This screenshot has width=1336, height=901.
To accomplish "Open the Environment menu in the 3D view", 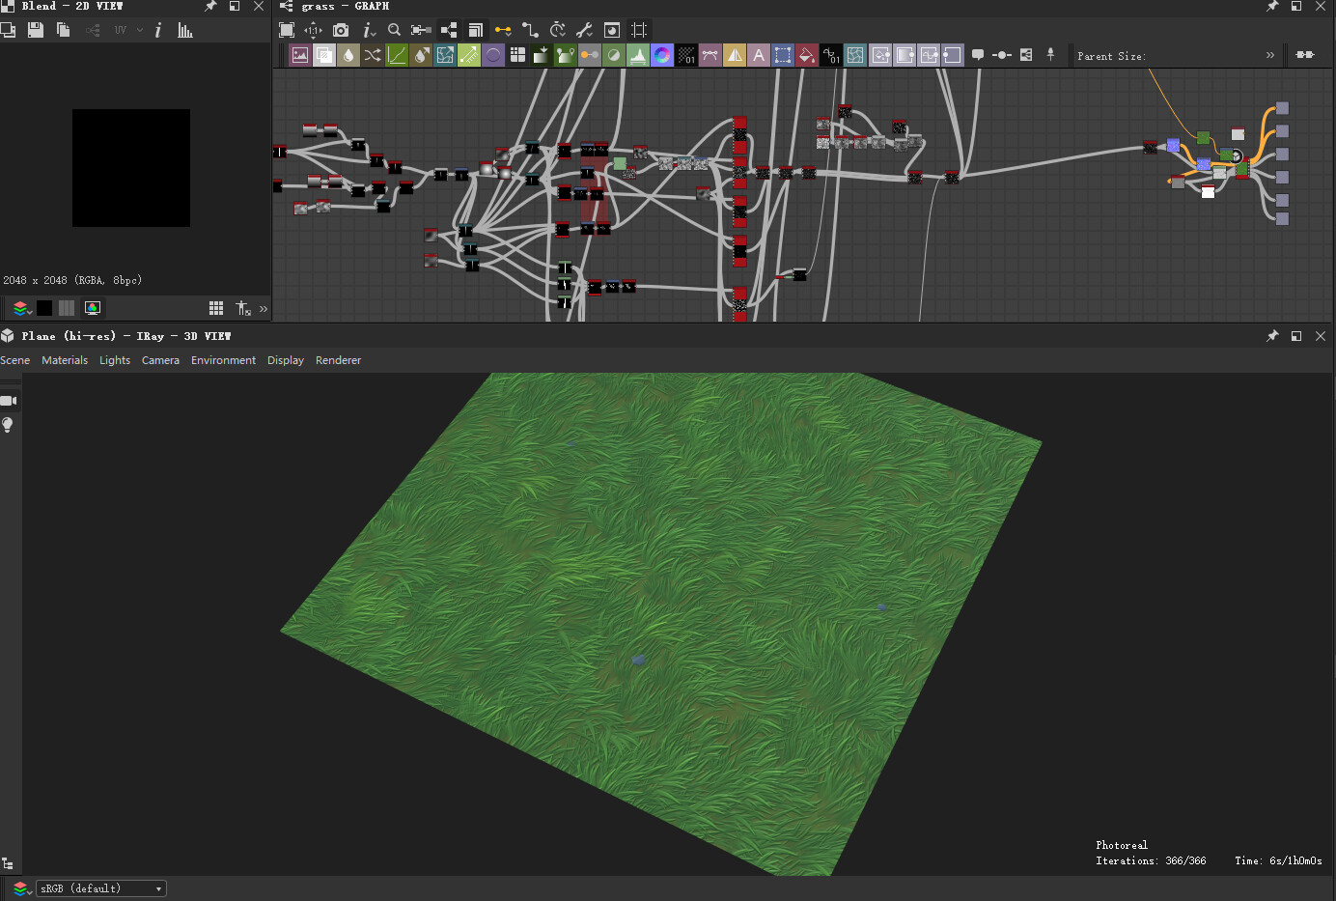I will click(x=223, y=359).
